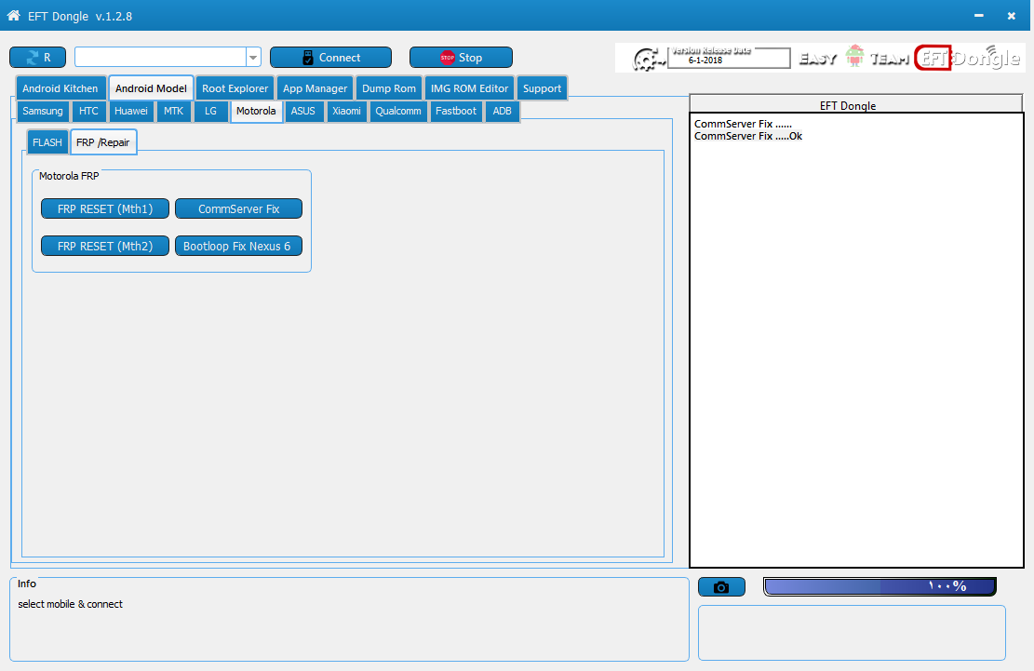Open the Qualcomm tab
Image resolution: width=1034 pixels, height=671 pixels.
click(398, 111)
